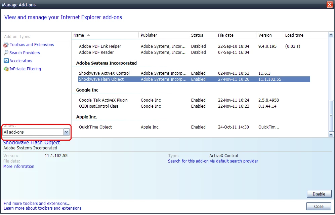335x215 pixels.
Task: Click the Adobe Systems Incorporated group header
Action: (107, 63)
